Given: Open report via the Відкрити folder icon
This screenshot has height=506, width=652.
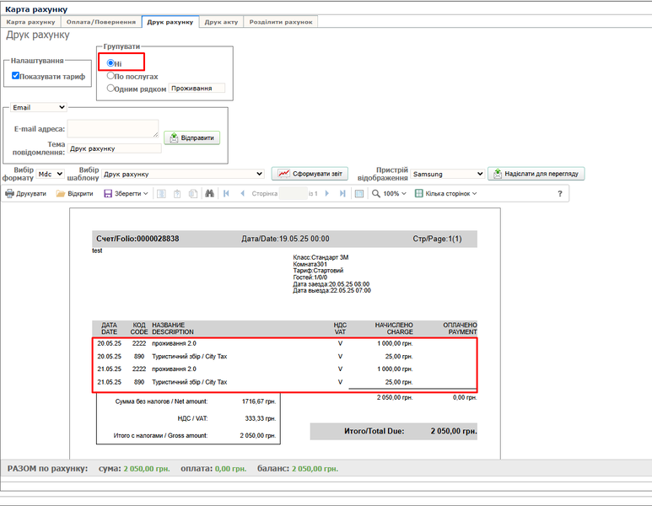Looking at the screenshot, I should coord(74,194).
